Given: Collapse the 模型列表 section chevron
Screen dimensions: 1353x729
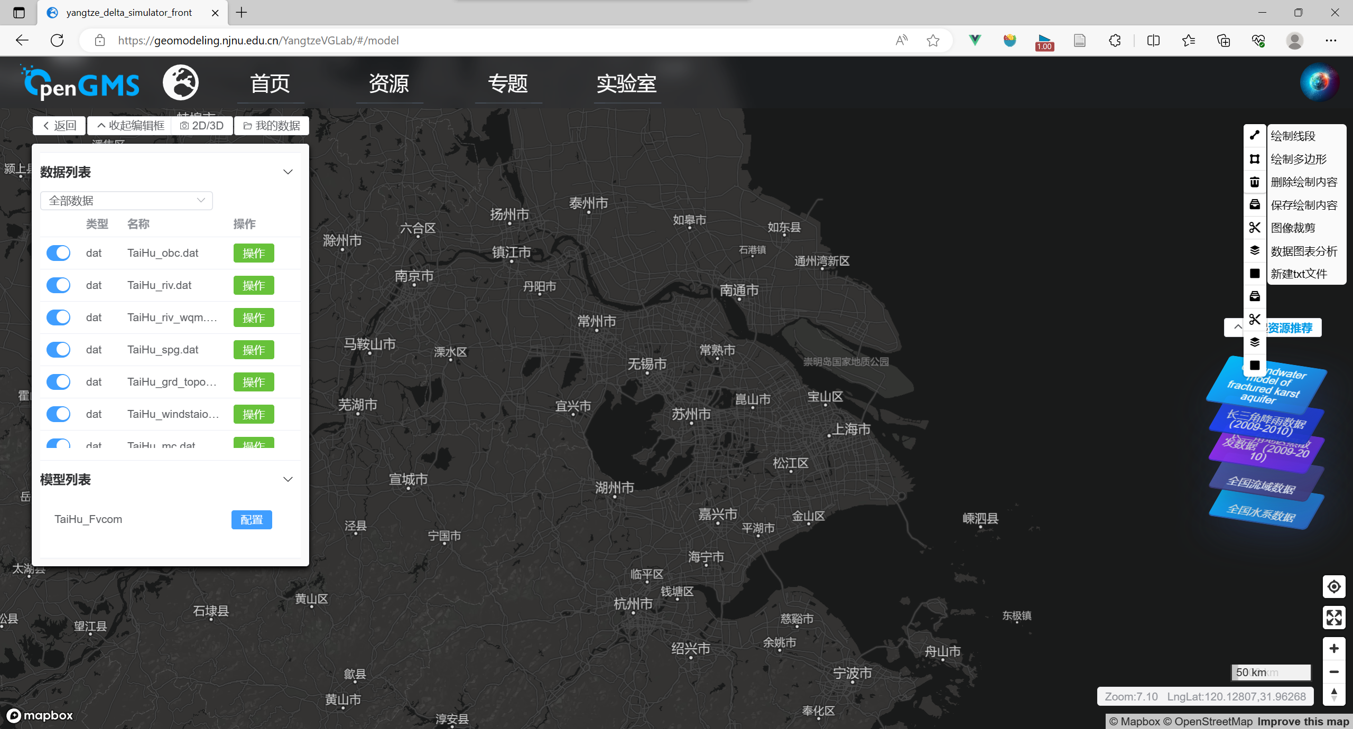Looking at the screenshot, I should 288,480.
